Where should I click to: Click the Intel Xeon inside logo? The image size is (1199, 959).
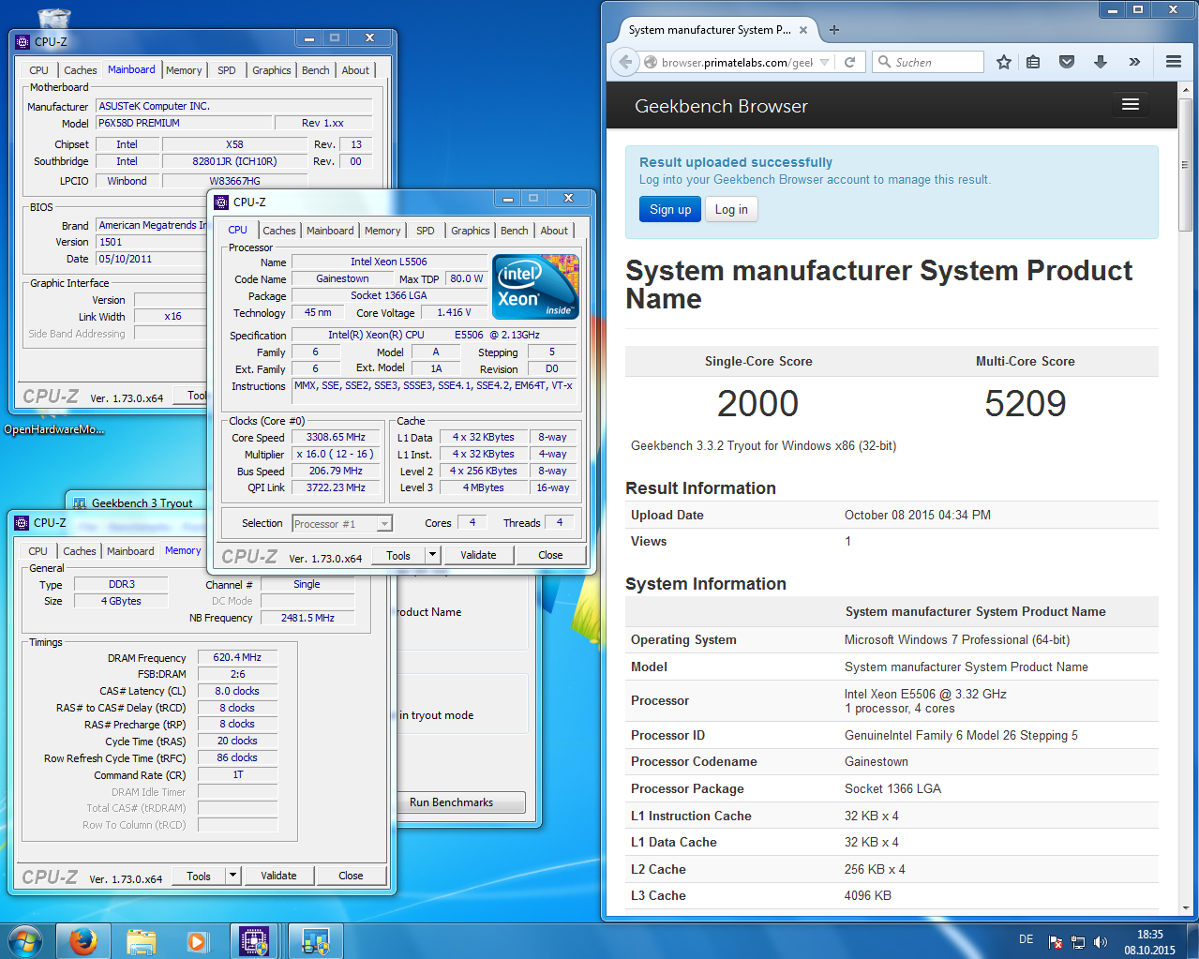[536, 287]
